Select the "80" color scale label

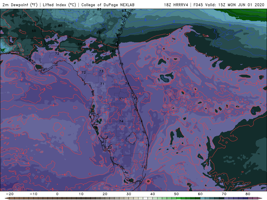click(x=248, y=194)
